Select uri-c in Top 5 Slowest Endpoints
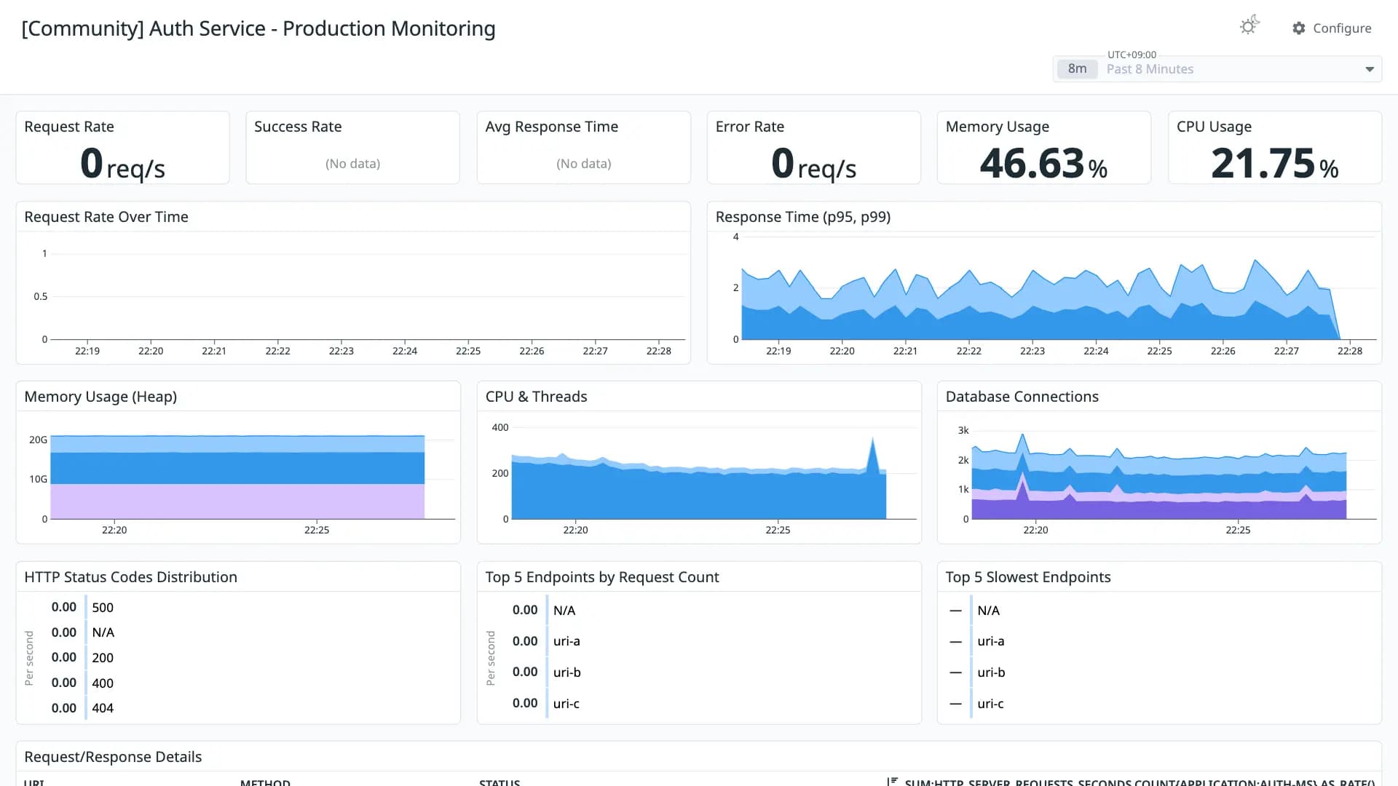1398x786 pixels. point(990,704)
